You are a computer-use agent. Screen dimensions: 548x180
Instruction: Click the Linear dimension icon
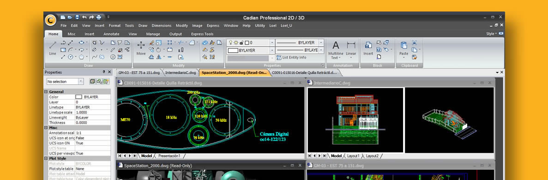[351, 45]
